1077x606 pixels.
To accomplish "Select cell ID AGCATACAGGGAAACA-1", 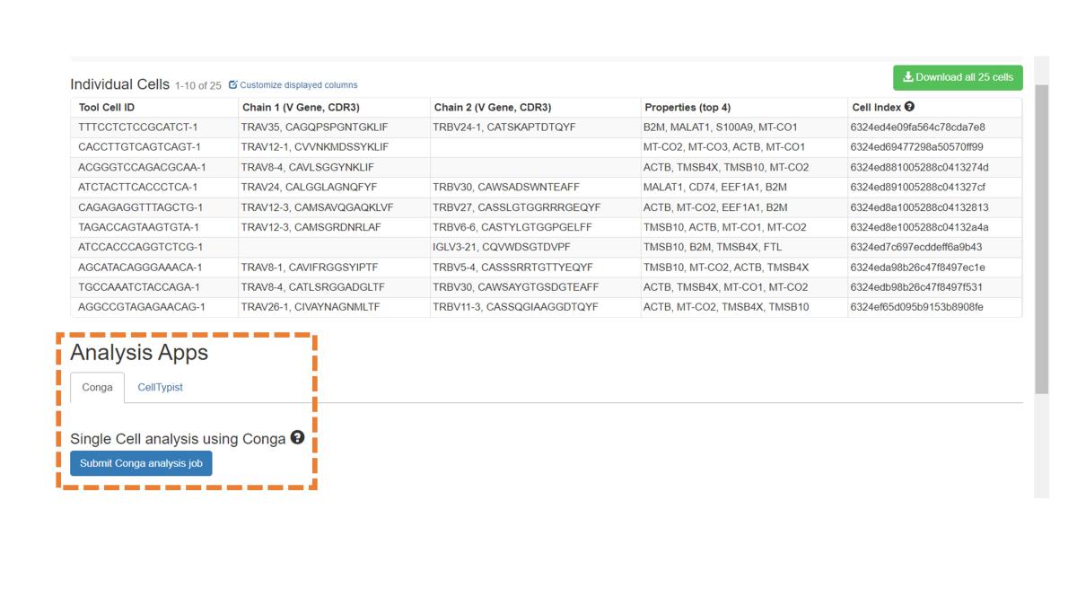I will point(140,268).
